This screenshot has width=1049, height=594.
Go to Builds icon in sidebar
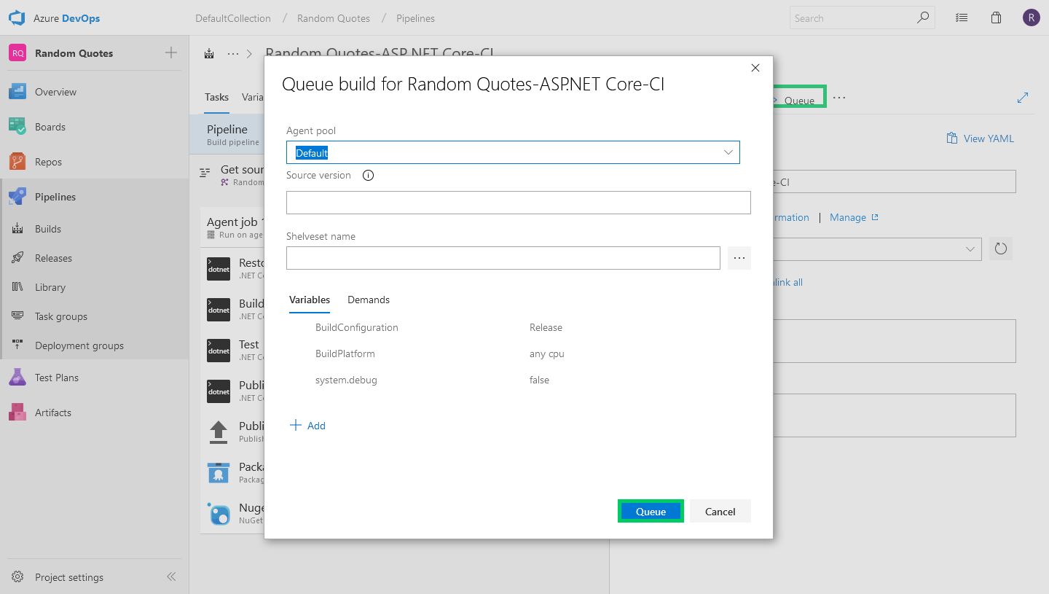(x=18, y=229)
